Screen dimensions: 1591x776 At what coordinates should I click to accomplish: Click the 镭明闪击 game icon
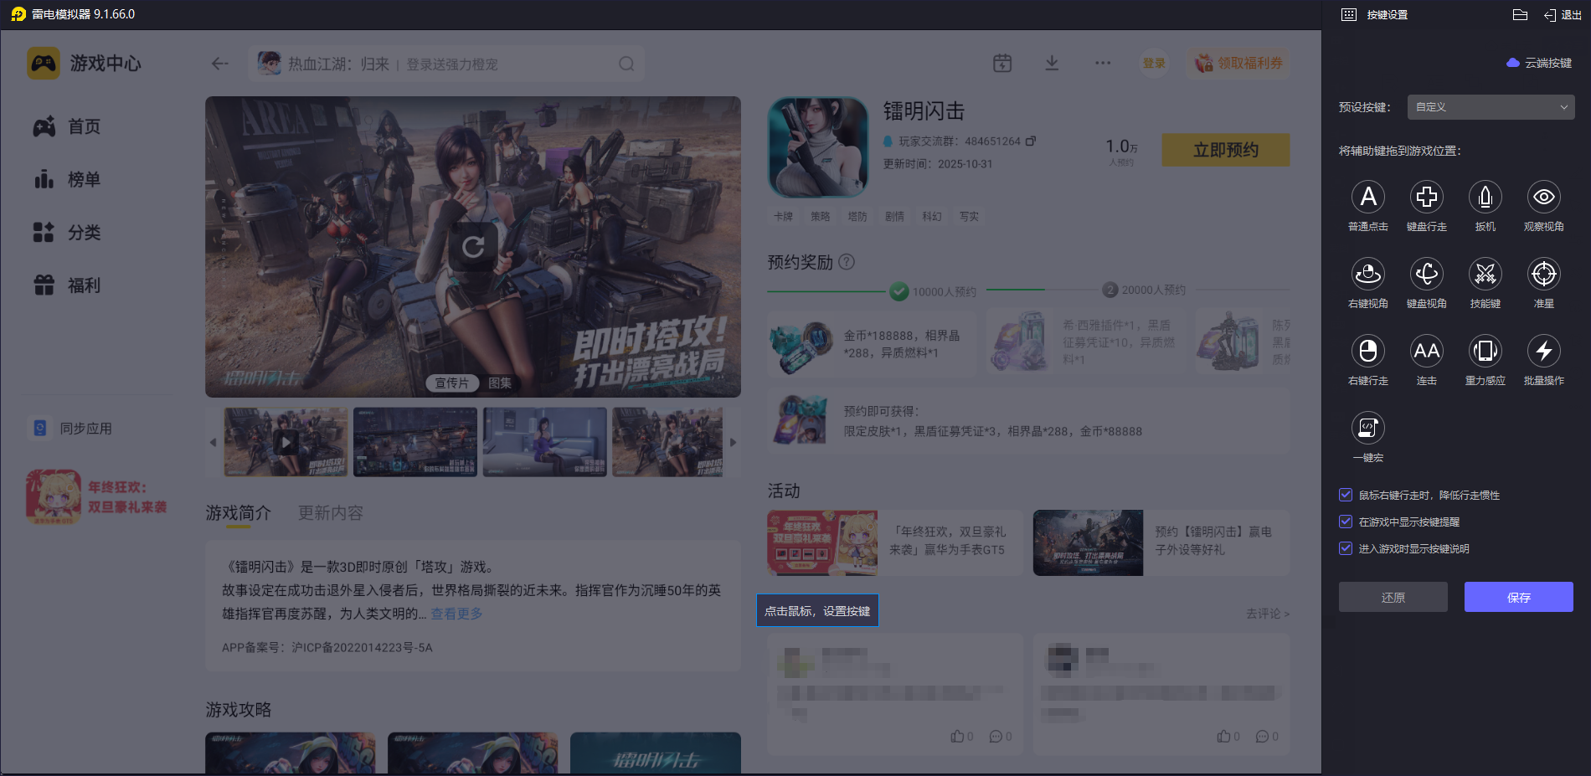pyautogui.click(x=818, y=147)
